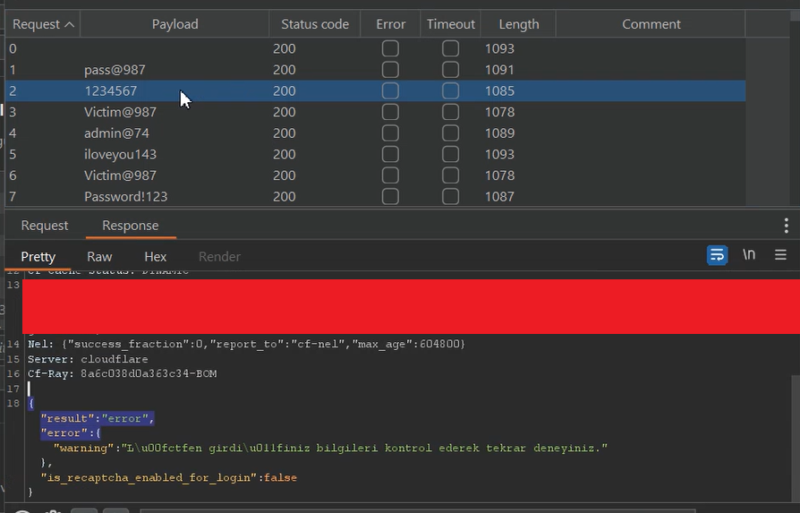
Task: Click the sort arrow in Request column header
Action: (x=70, y=24)
